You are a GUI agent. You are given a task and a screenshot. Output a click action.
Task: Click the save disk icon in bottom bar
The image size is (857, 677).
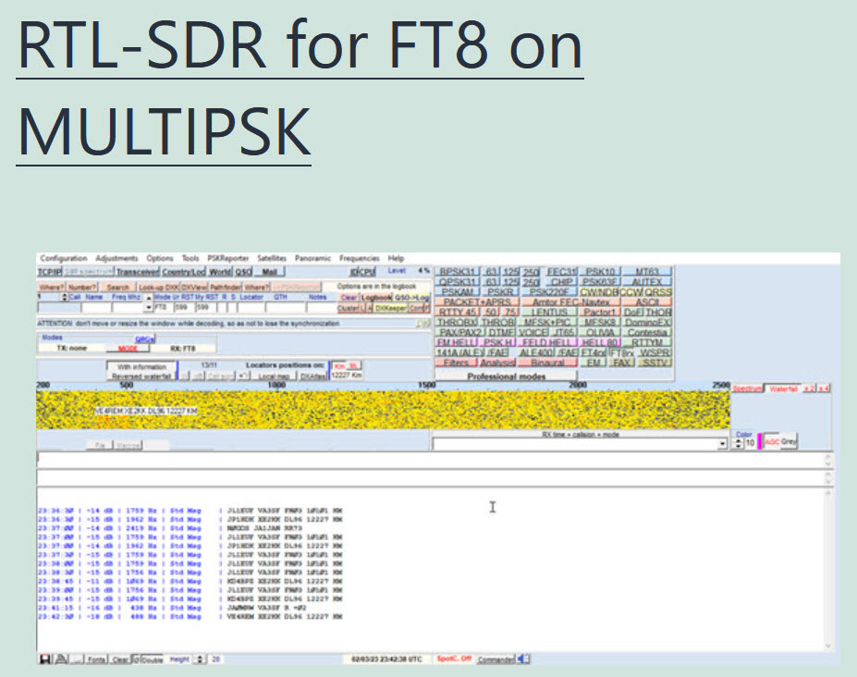[44, 659]
